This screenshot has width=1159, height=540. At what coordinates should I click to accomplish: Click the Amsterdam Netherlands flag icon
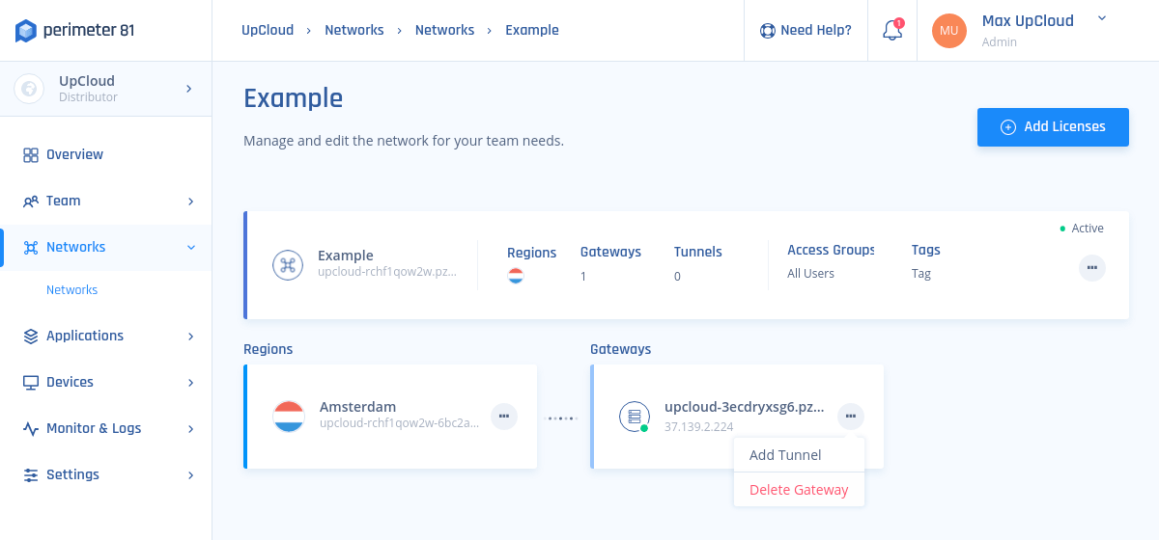pyautogui.click(x=289, y=417)
